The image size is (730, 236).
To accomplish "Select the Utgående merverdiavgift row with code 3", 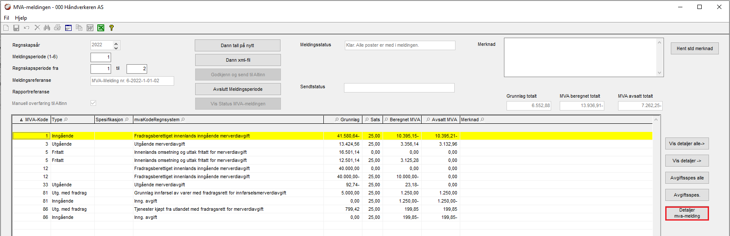I will point(332,144).
